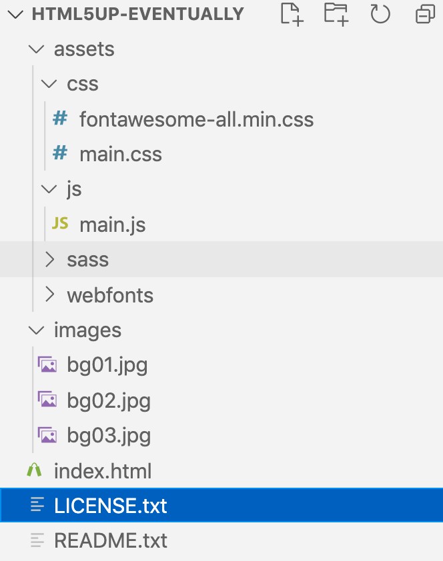Collapse the assets folder

[x=35, y=49]
